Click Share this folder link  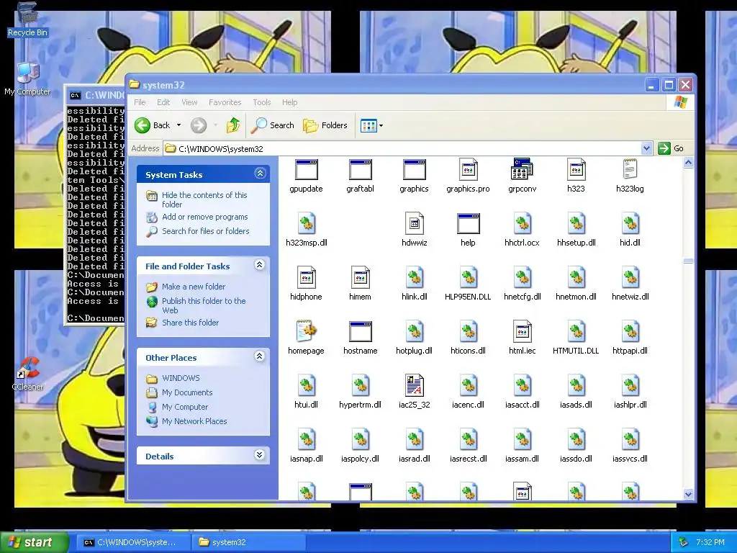click(x=190, y=323)
